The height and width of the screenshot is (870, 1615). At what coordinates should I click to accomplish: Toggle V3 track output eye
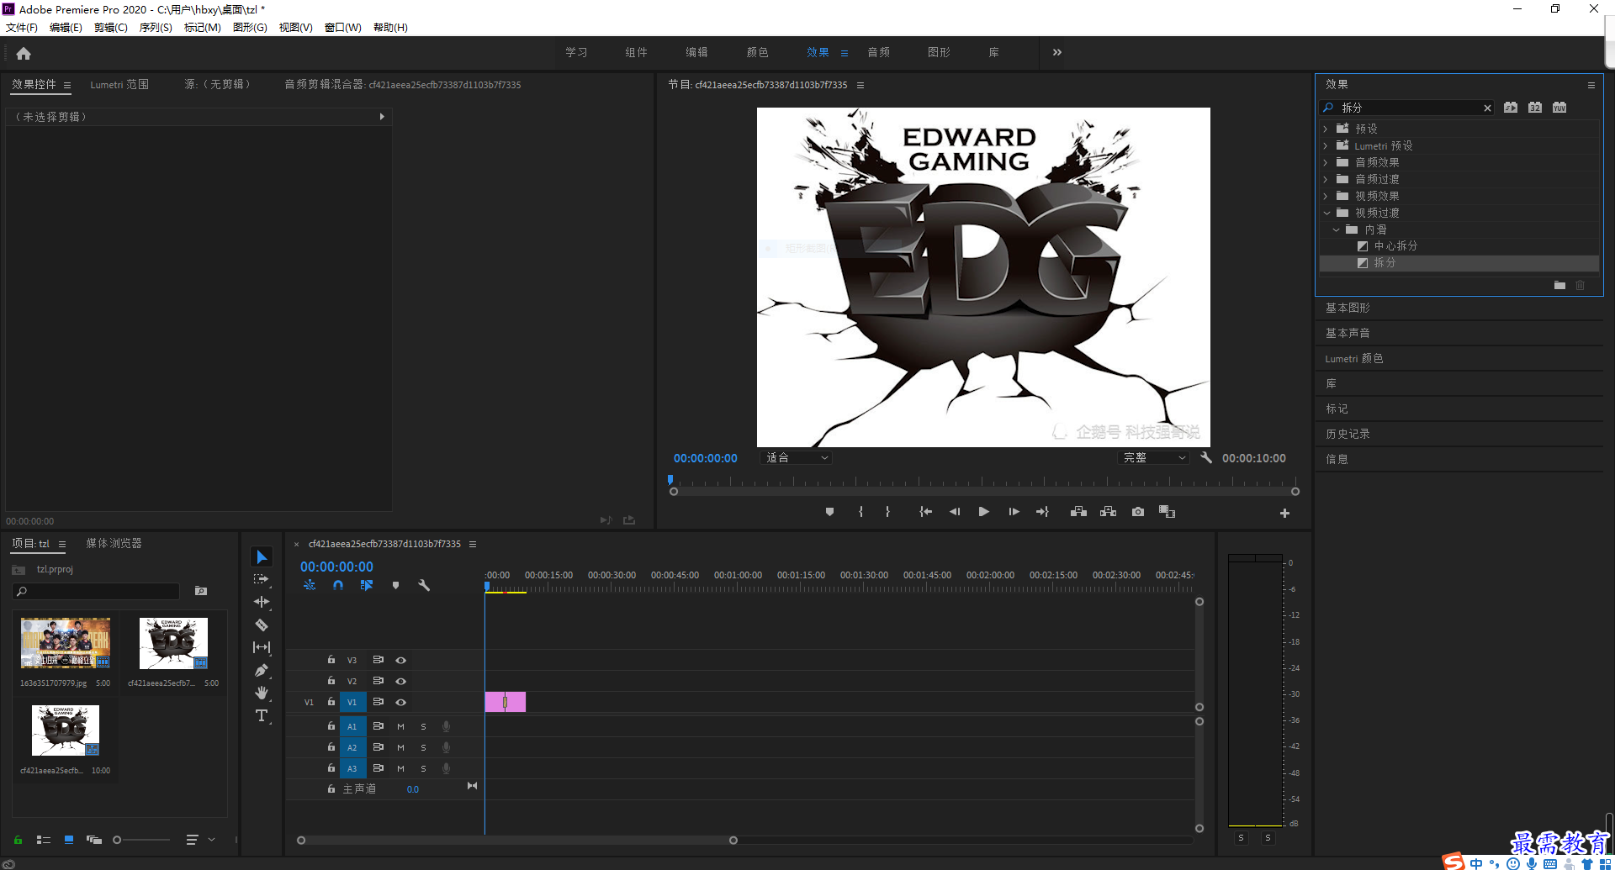coord(401,661)
